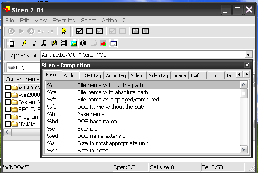The height and width of the screenshot is (173, 258).
Task: Click the disabled empty gray square icon
Action: (x=123, y=31)
